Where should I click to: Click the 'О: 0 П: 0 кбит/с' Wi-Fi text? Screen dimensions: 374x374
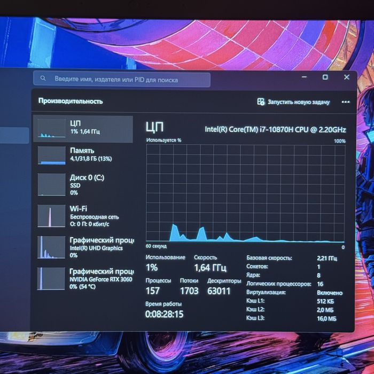click(x=90, y=224)
